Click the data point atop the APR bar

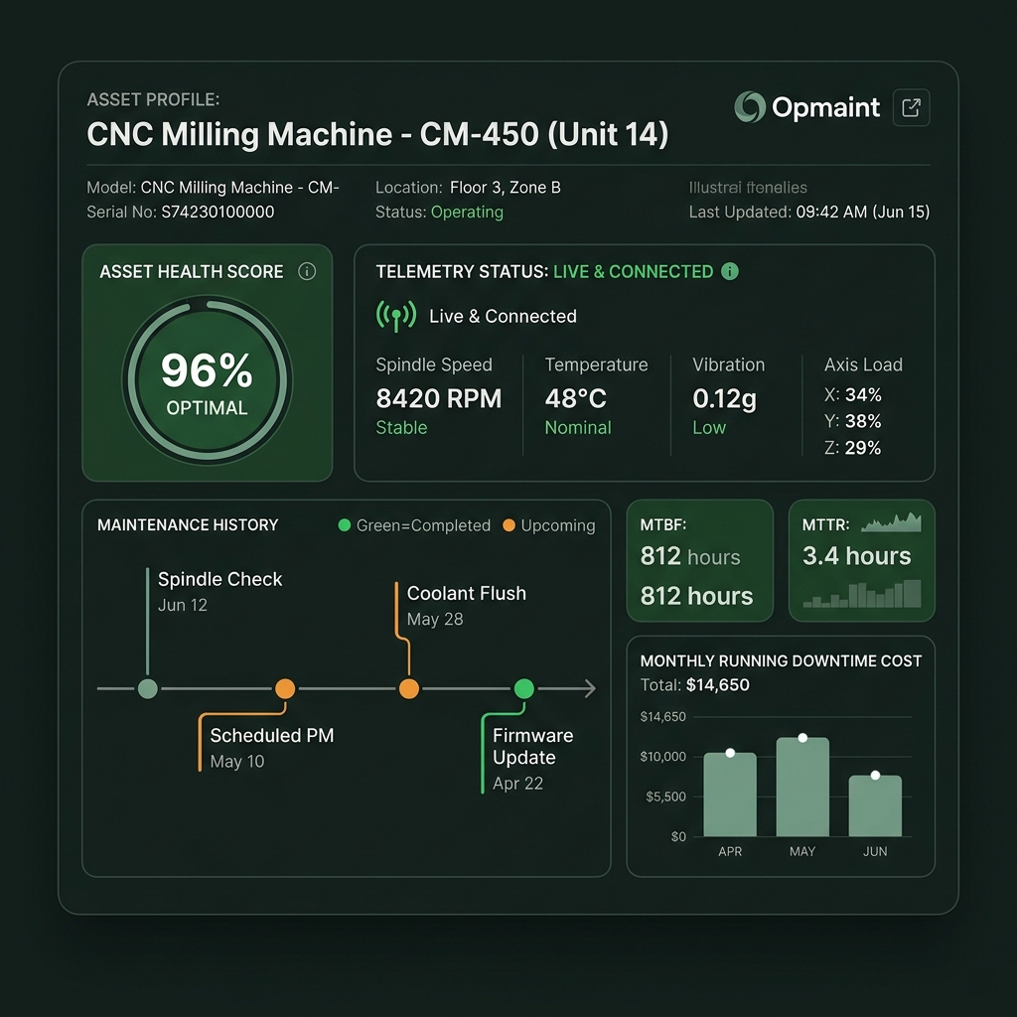pyautogui.click(x=730, y=753)
